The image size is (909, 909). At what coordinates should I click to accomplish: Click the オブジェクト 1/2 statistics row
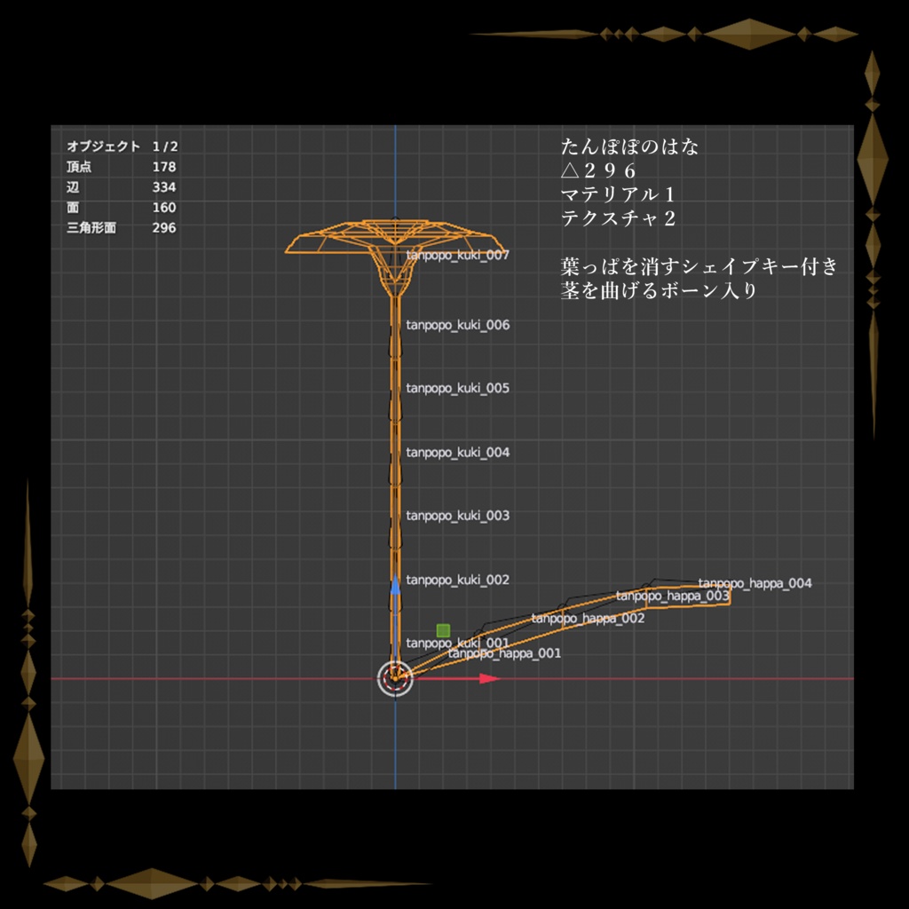click(123, 146)
